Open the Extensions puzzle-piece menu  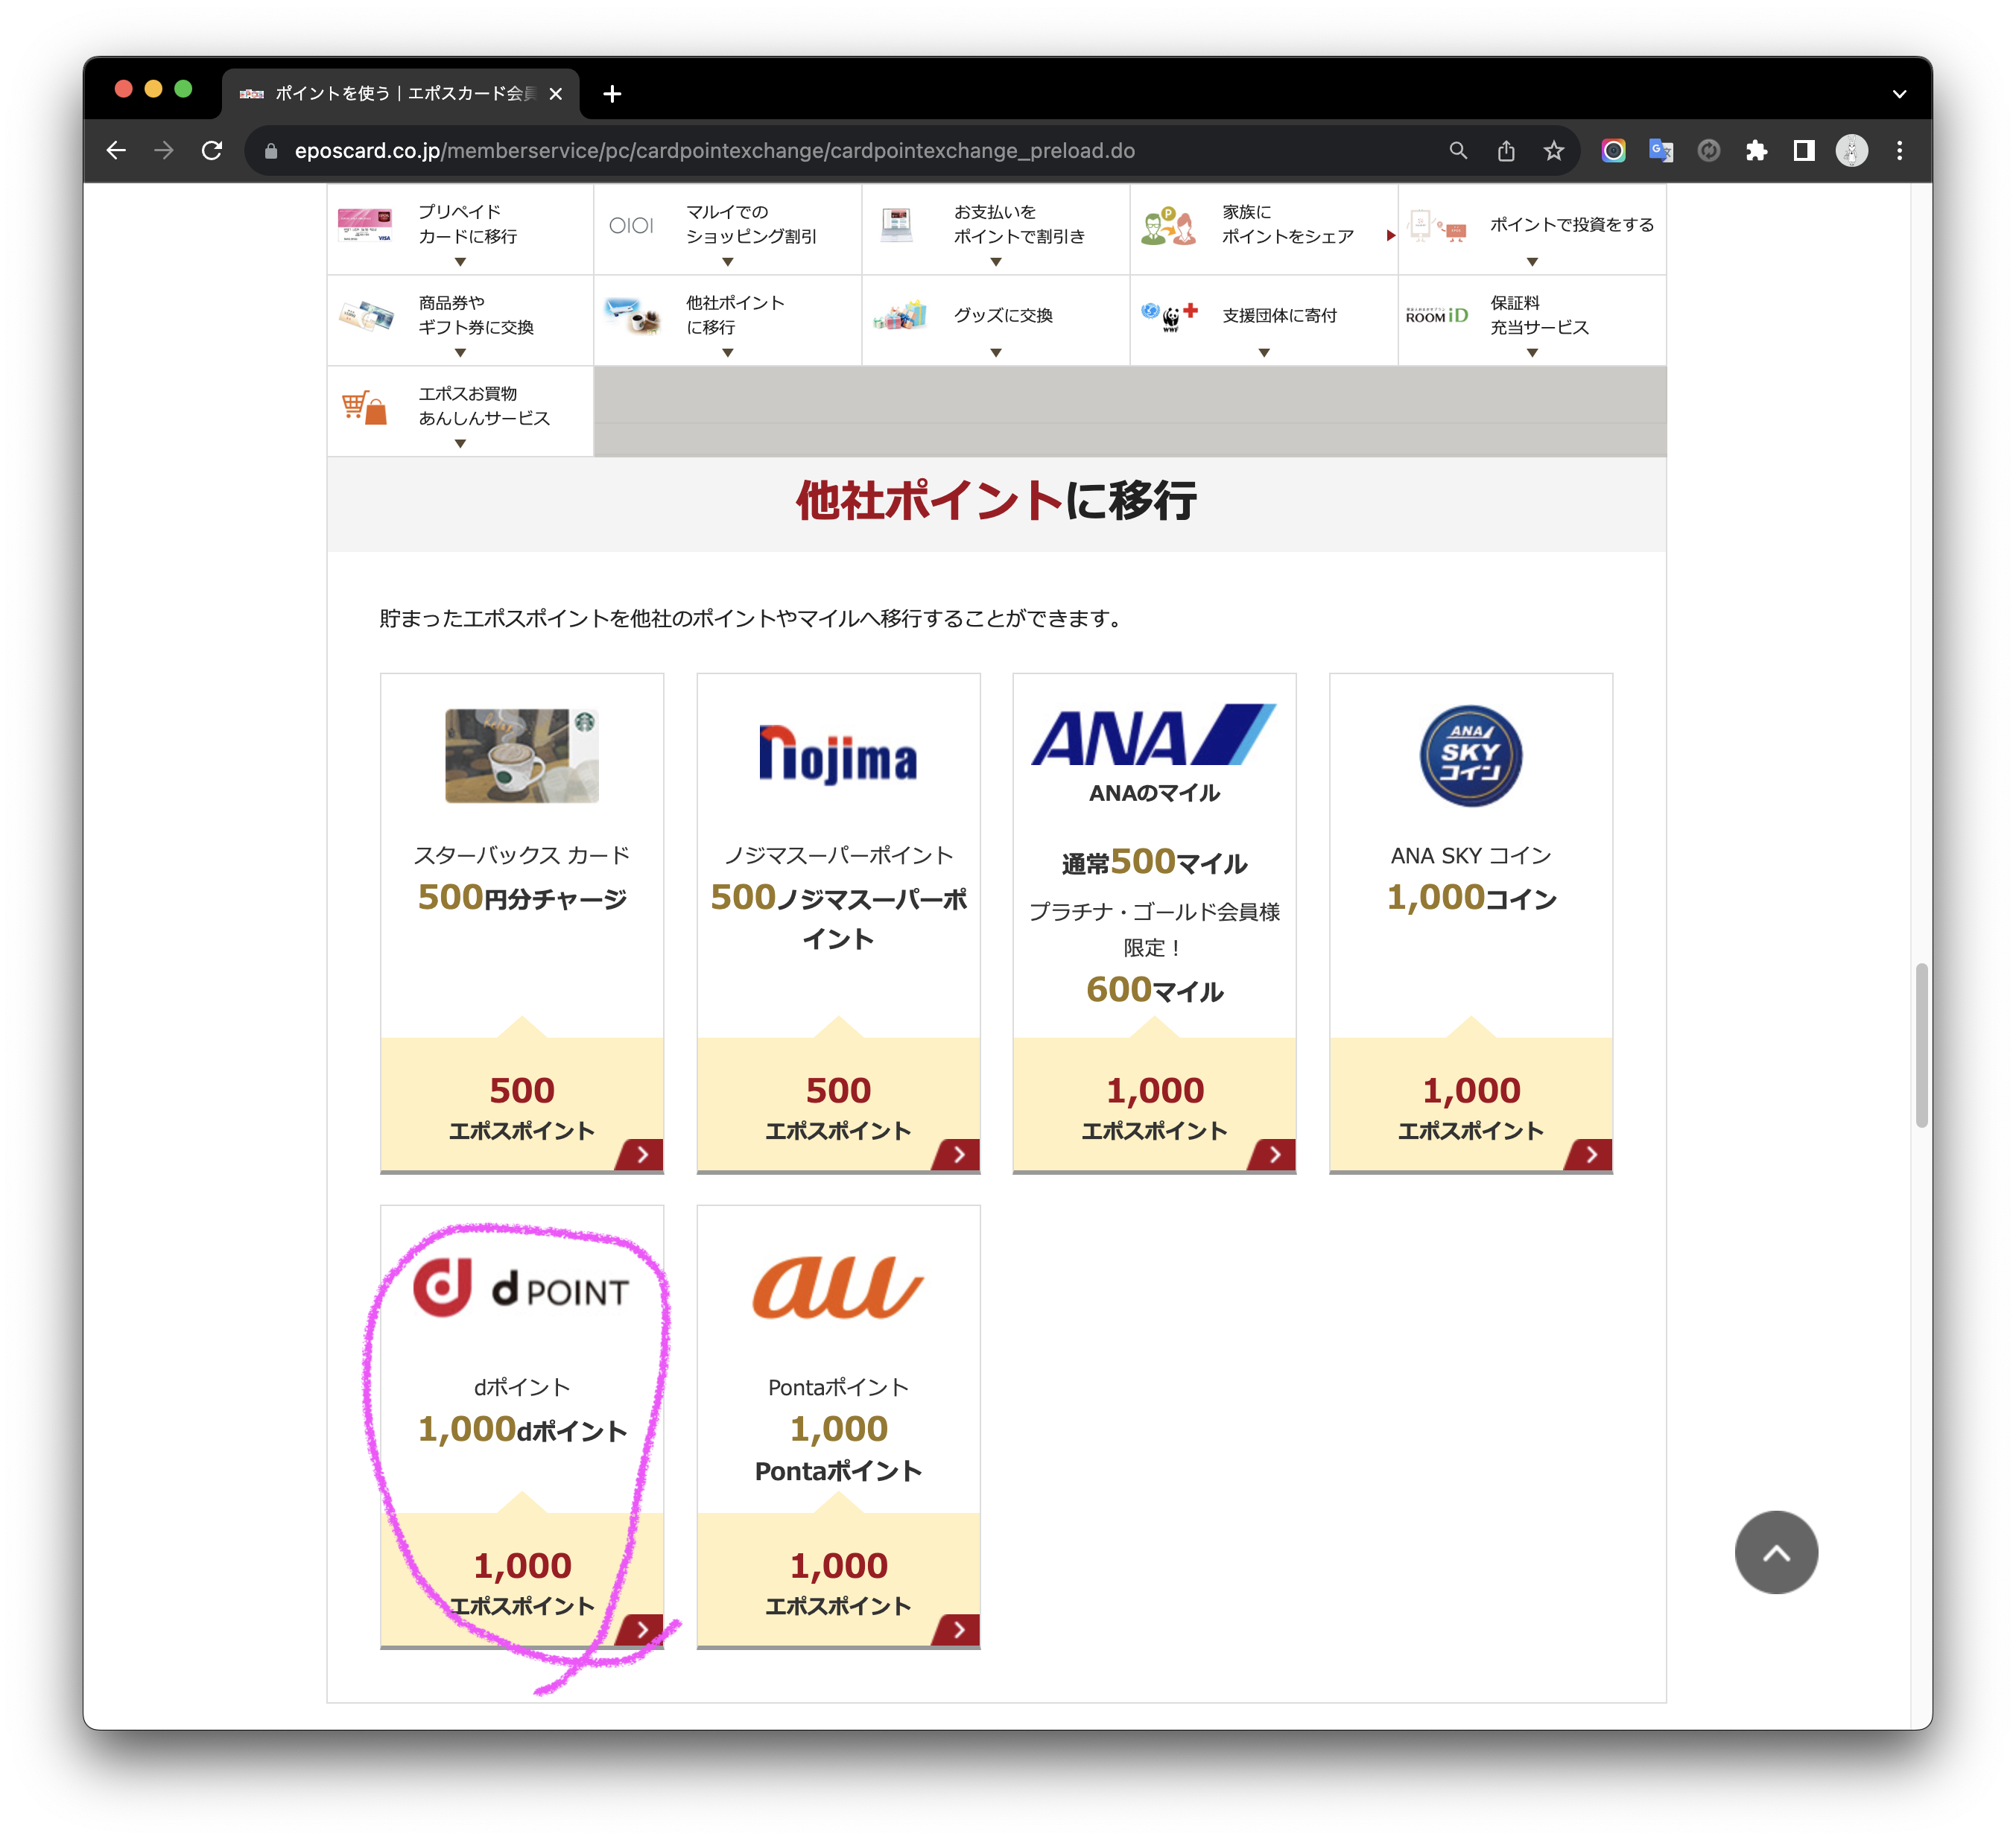coord(1757,151)
